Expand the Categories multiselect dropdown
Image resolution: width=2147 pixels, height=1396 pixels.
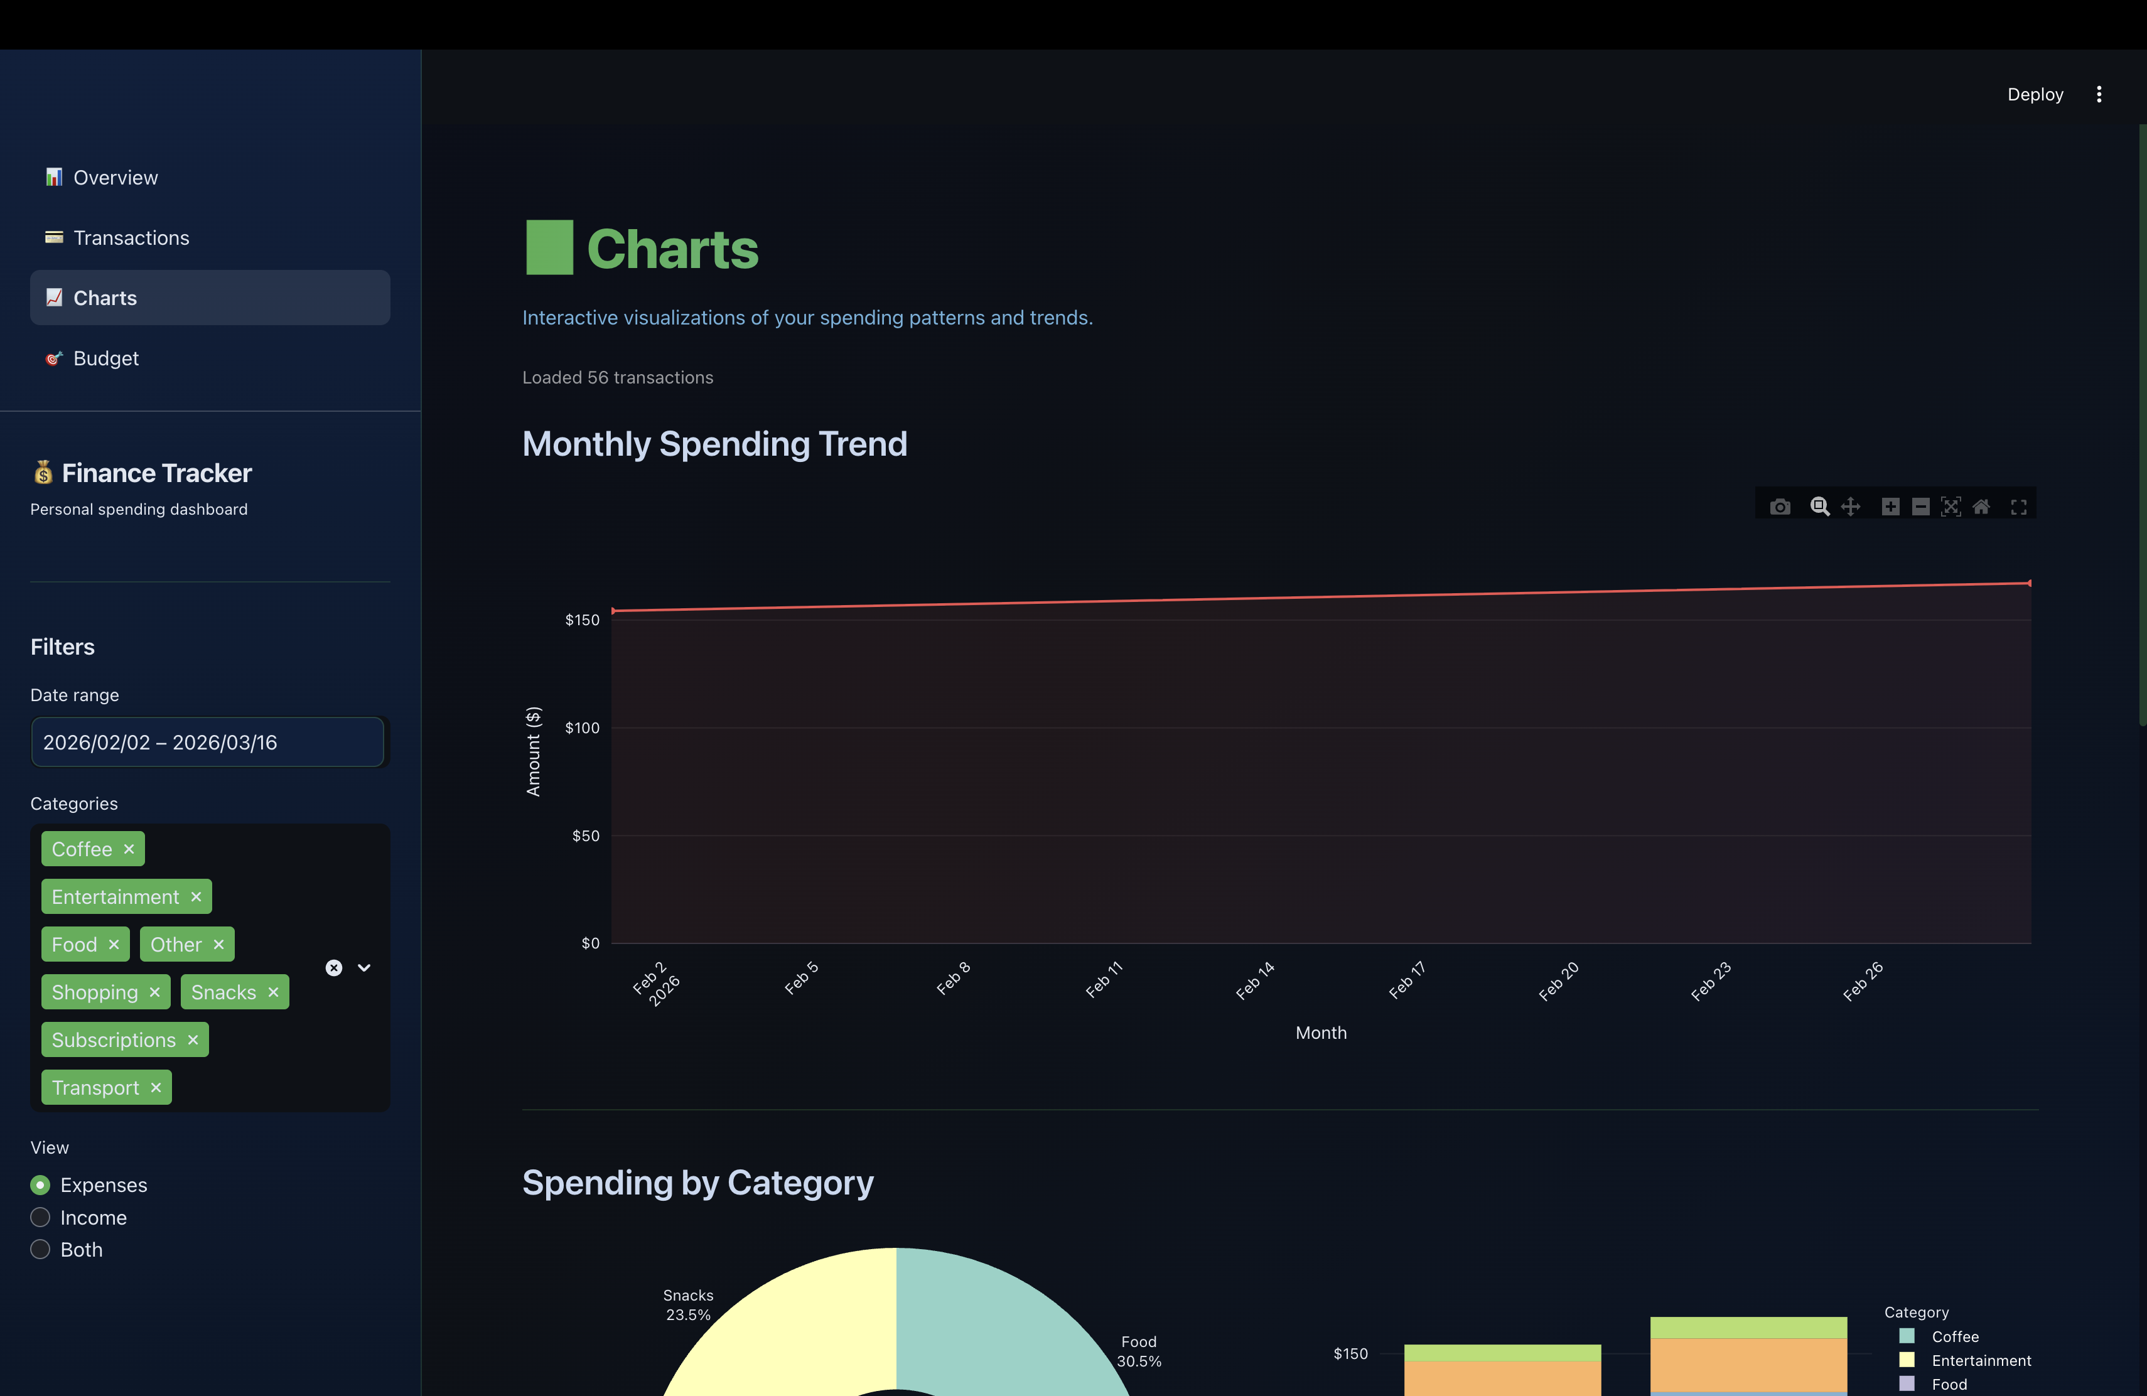point(363,967)
